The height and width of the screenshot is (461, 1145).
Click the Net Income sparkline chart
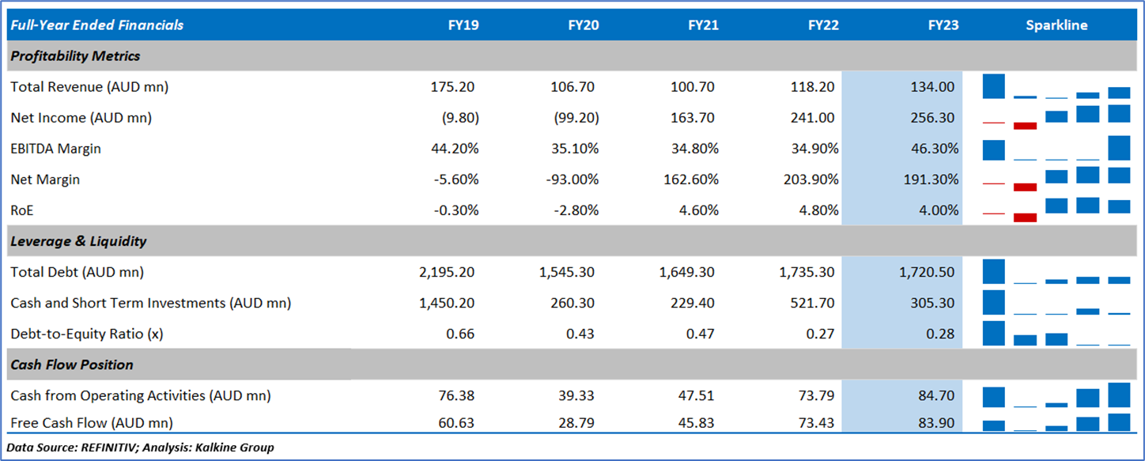(1056, 118)
